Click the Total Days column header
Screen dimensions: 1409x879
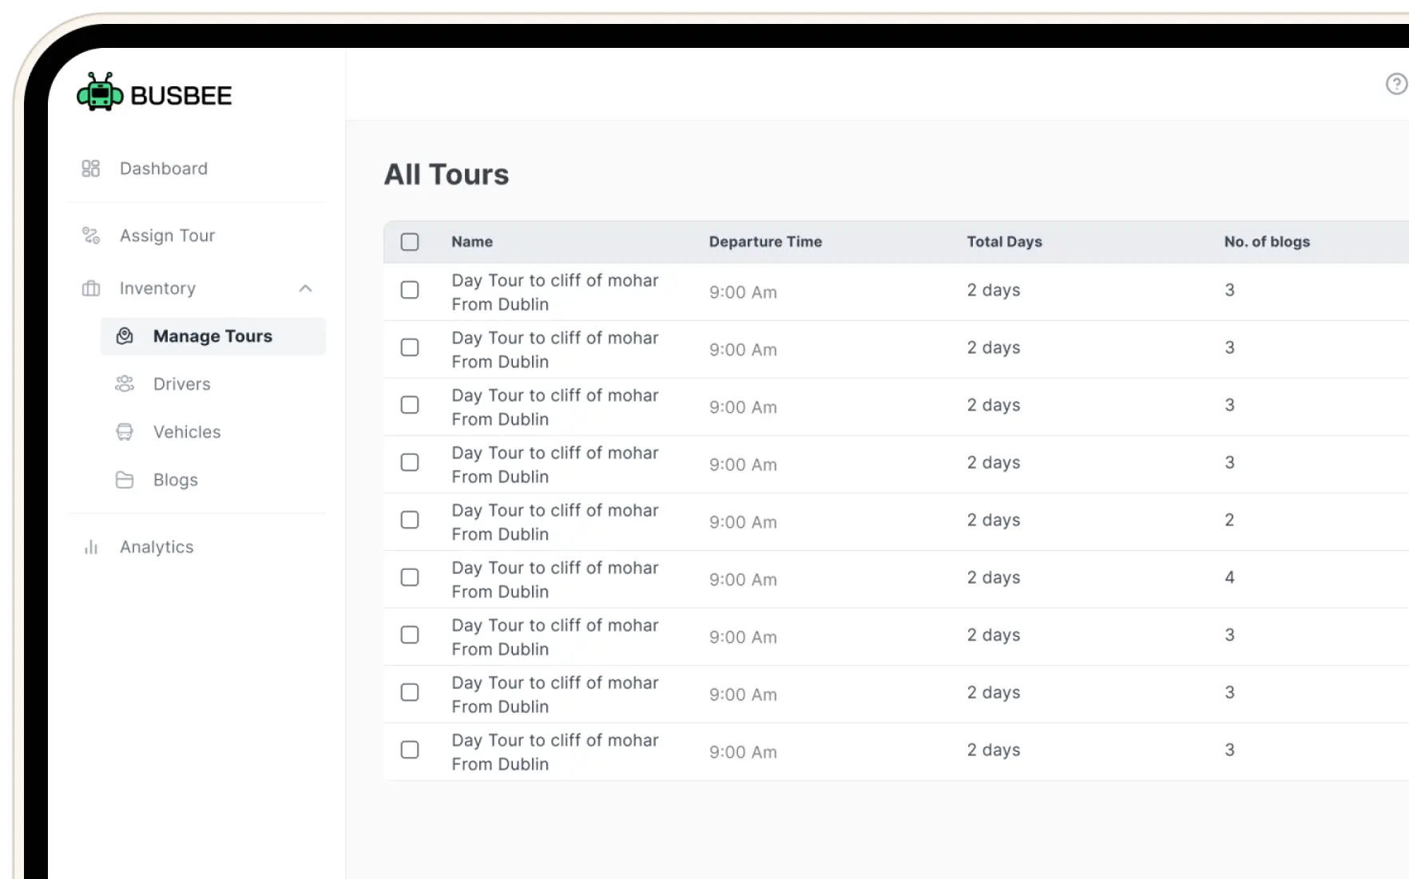[x=1004, y=242]
